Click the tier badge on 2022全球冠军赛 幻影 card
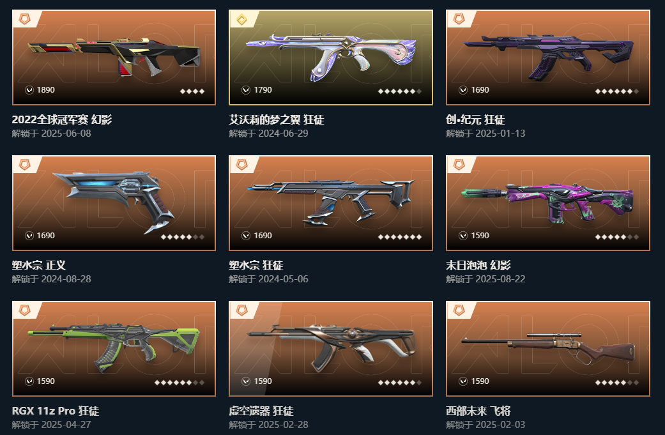This screenshot has width=665, height=435. [25, 19]
